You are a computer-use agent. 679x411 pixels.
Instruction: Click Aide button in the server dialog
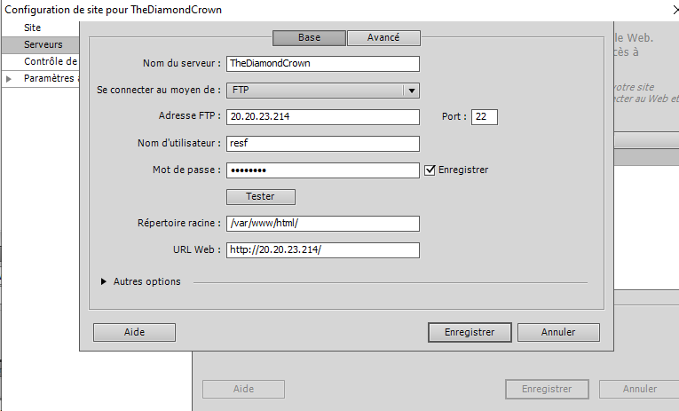[x=134, y=332]
